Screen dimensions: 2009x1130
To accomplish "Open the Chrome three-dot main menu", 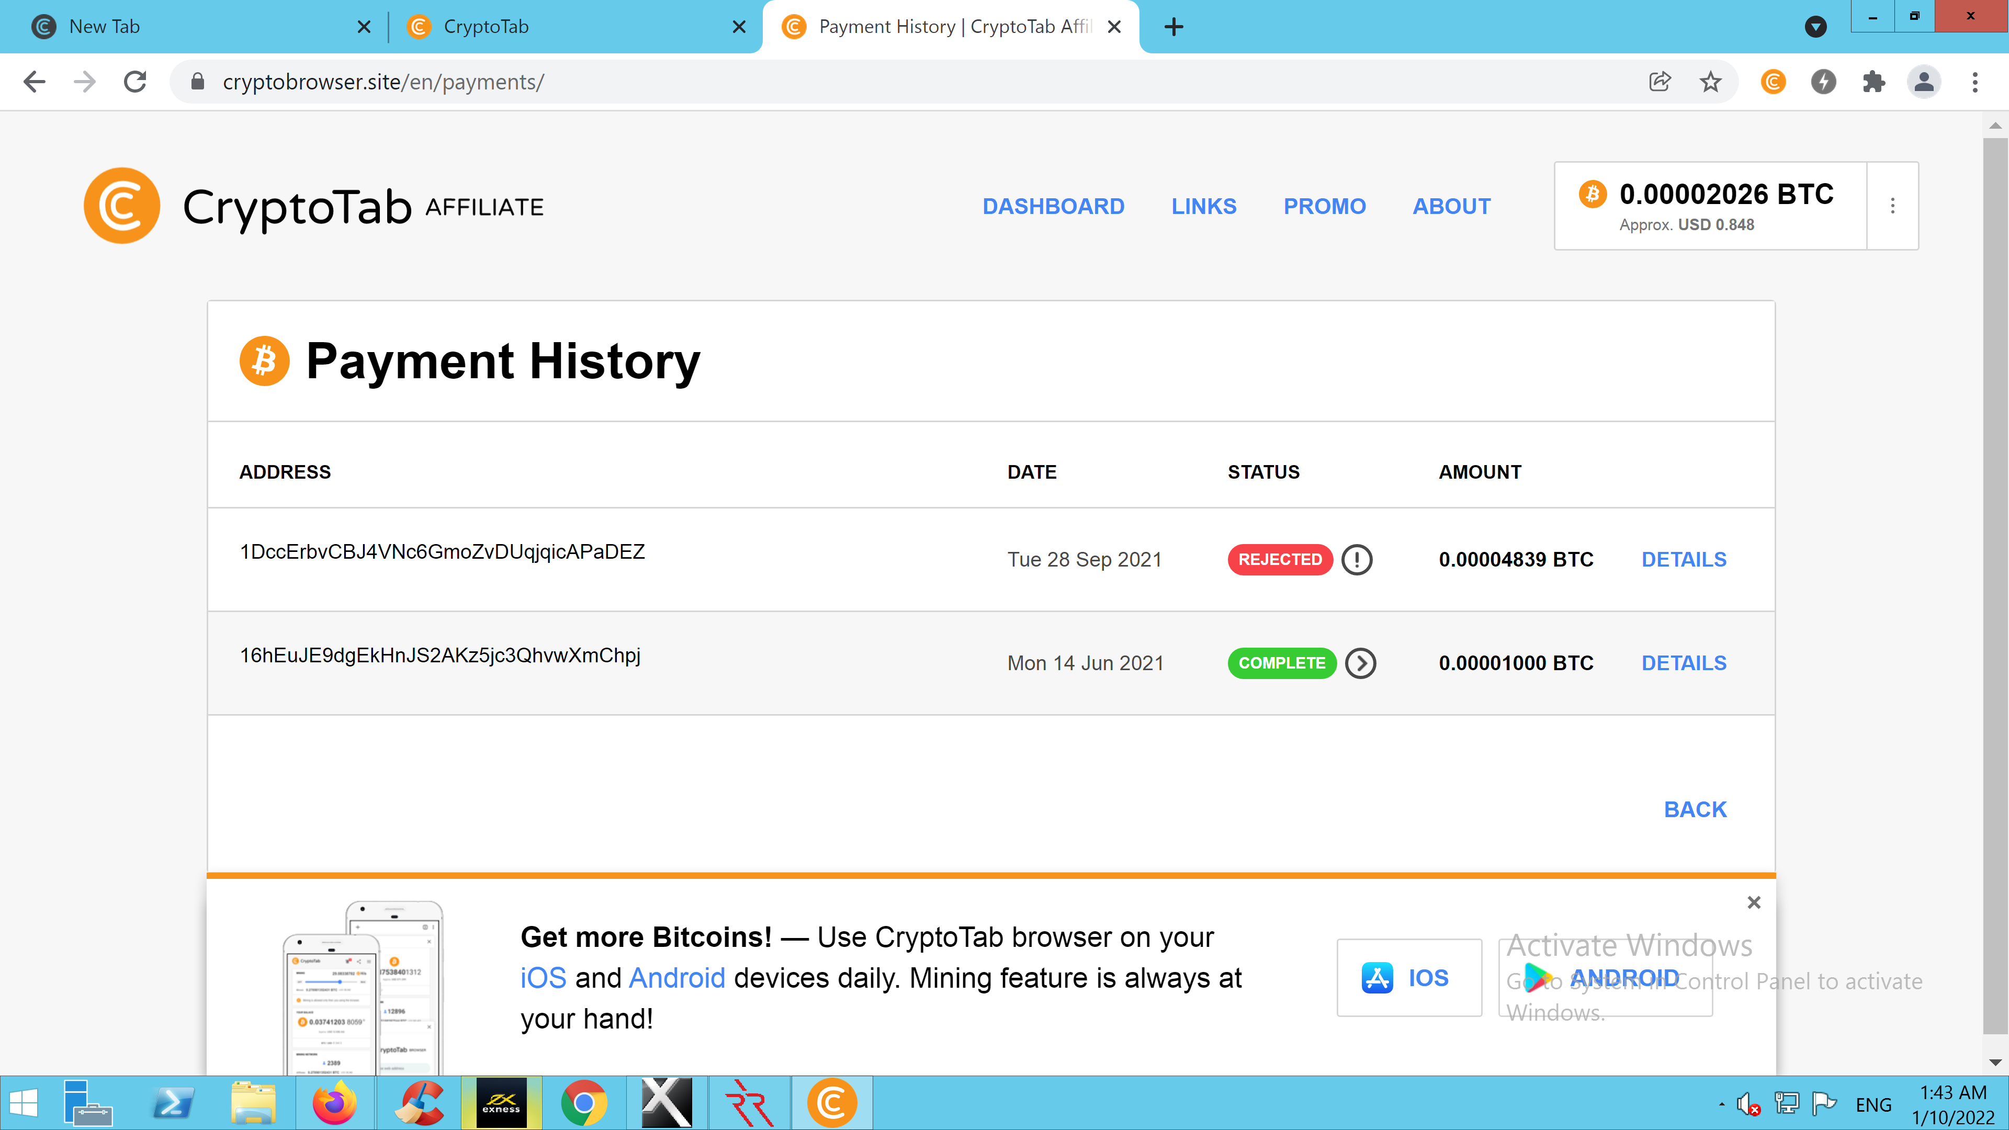I will point(1974,82).
